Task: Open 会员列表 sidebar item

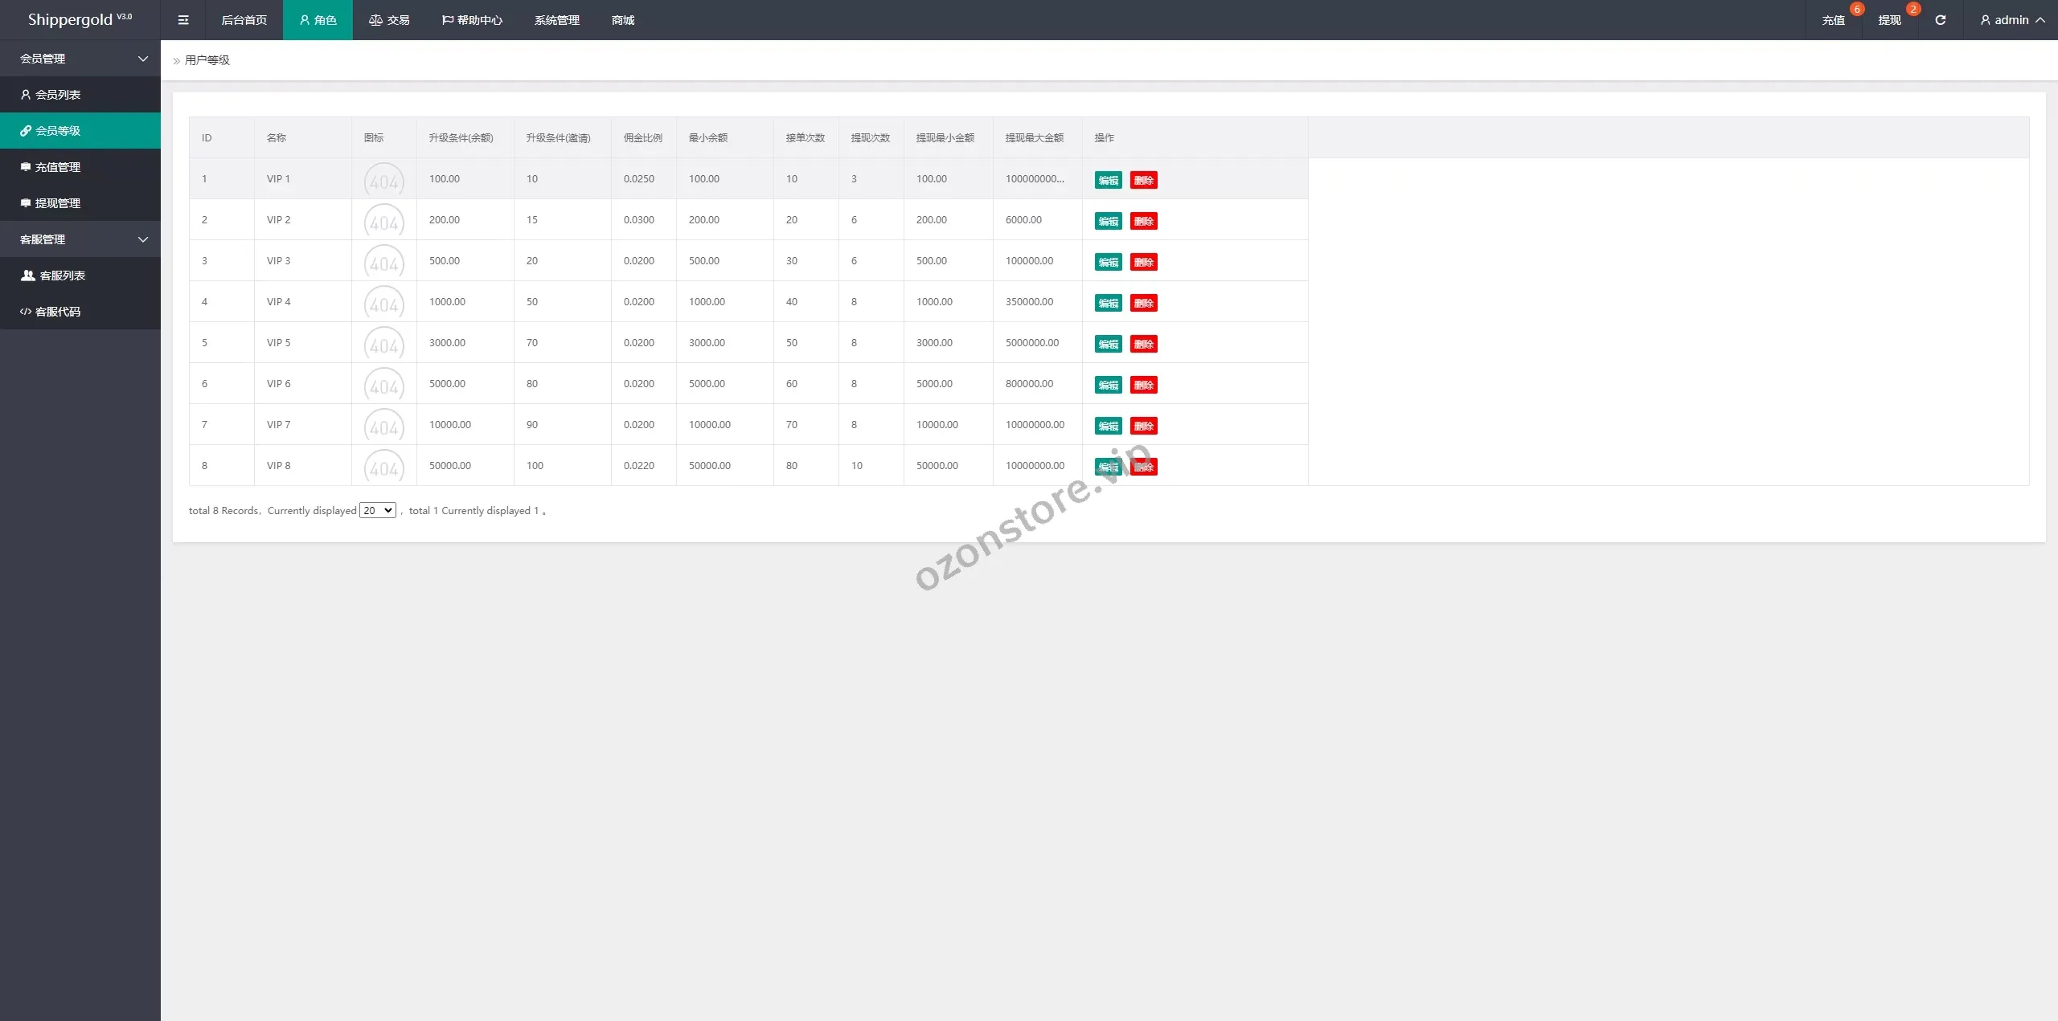Action: (x=57, y=95)
